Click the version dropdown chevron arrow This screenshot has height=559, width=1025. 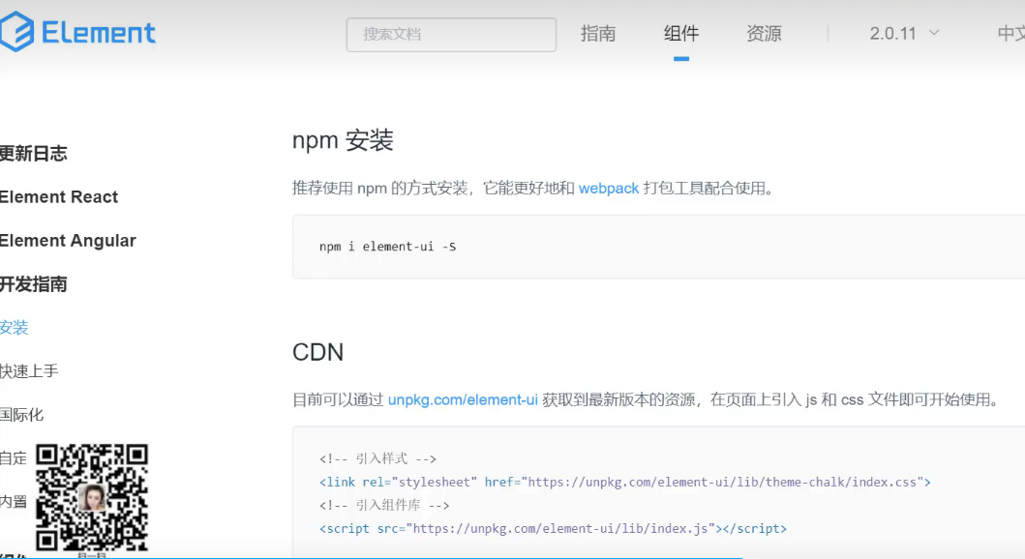coord(934,33)
